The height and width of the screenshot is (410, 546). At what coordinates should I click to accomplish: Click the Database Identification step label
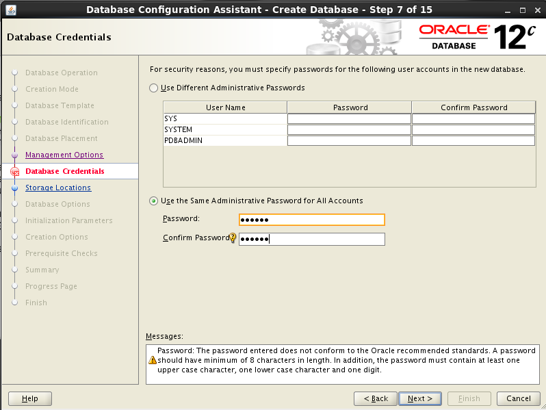(x=67, y=122)
